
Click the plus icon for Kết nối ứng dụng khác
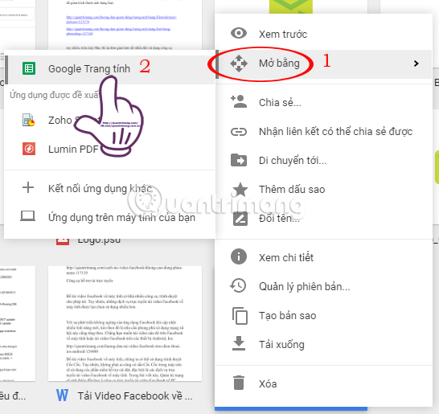pyautogui.click(x=28, y=187)
